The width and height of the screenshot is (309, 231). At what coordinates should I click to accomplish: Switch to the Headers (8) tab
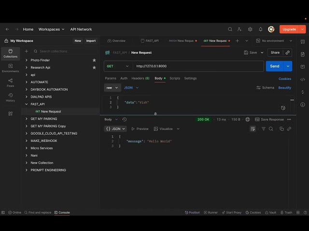click(140, 78)
